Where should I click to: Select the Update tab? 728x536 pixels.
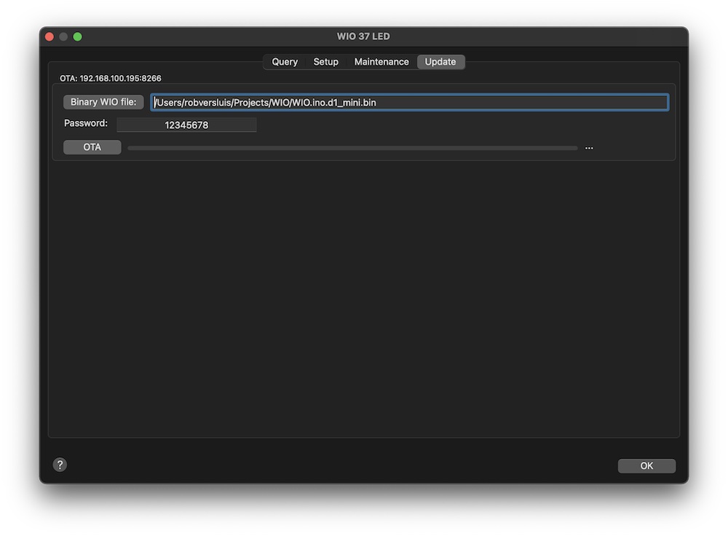tap(440, 62)
